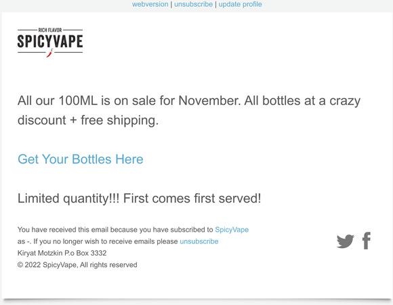
Task: Click the separator before update profile
Action: [x=215, y=4]
